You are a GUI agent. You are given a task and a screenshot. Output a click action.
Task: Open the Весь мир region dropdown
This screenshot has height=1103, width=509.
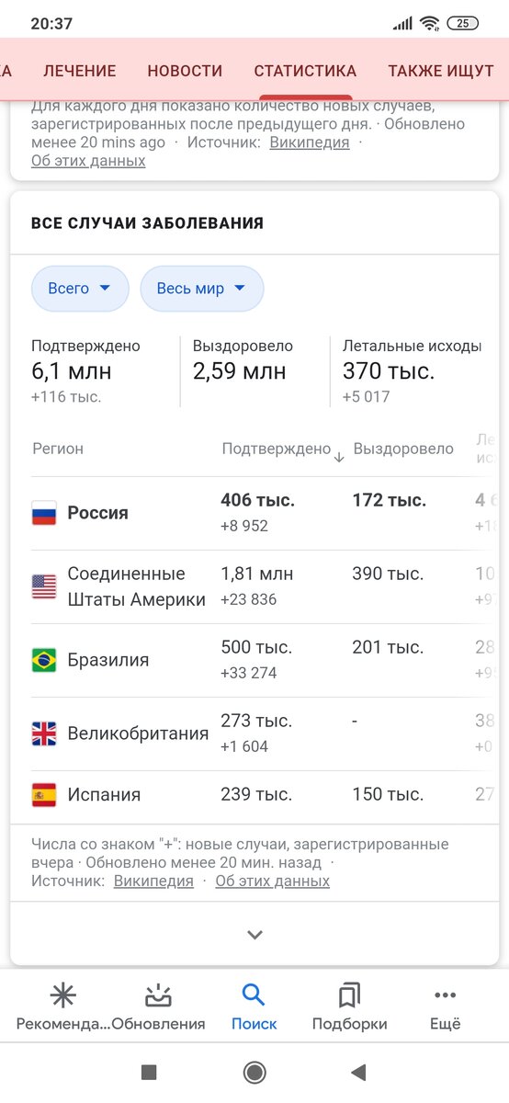201,289
